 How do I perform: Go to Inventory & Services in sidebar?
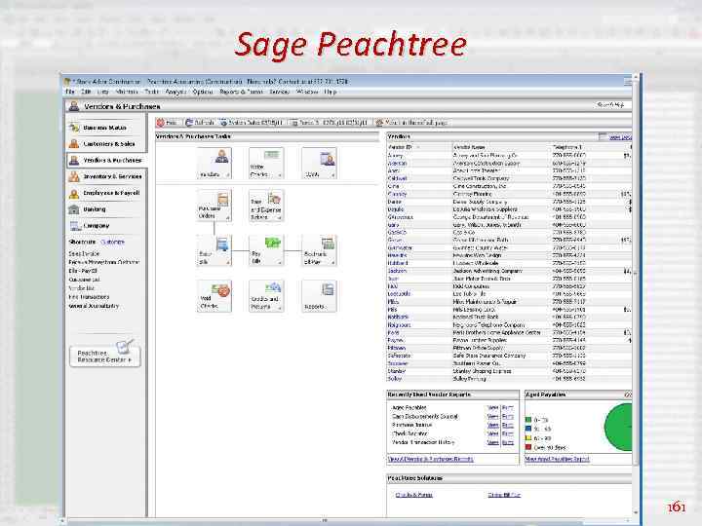106,176
